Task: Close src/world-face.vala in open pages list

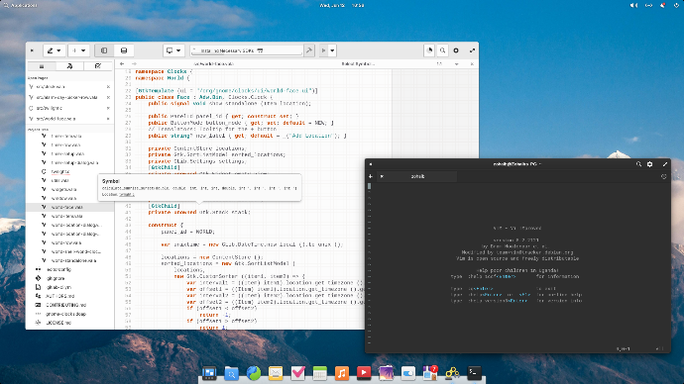Action: 108,119
